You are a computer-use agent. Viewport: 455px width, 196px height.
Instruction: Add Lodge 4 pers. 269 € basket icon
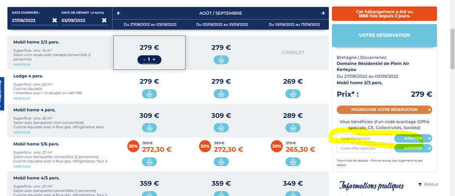pos(293,94)
